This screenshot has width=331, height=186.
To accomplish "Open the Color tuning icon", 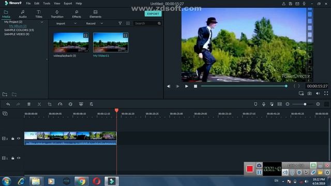I will [x=70, y=104].
